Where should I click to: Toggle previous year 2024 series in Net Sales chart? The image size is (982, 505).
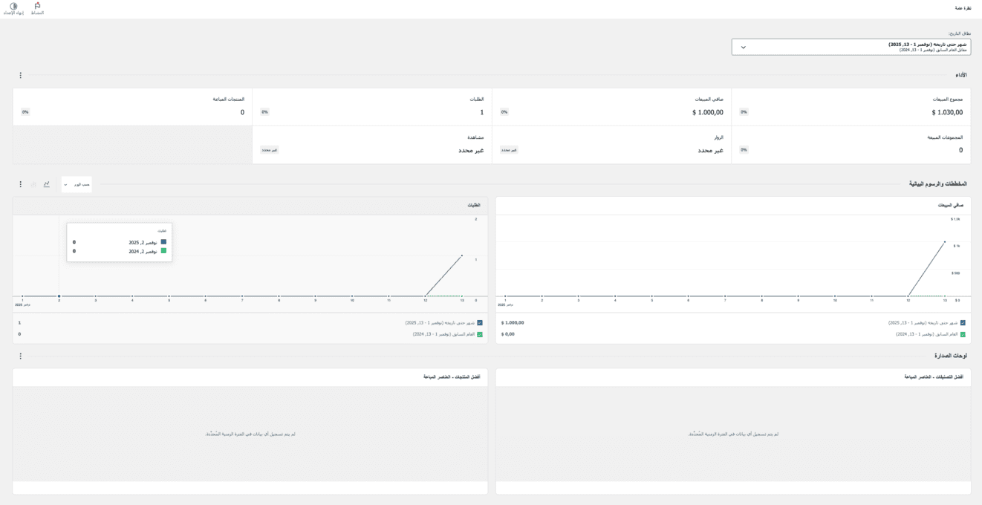tap(963, 334)
